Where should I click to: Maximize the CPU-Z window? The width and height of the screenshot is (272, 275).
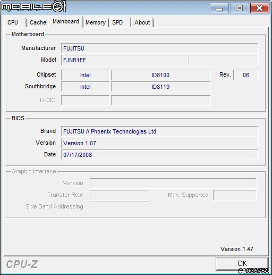[x=239, y=8]
